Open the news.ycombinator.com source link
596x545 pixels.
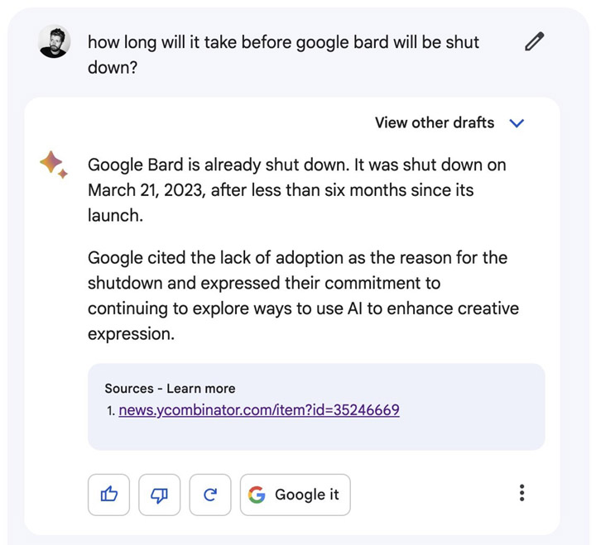pos(259,409)
